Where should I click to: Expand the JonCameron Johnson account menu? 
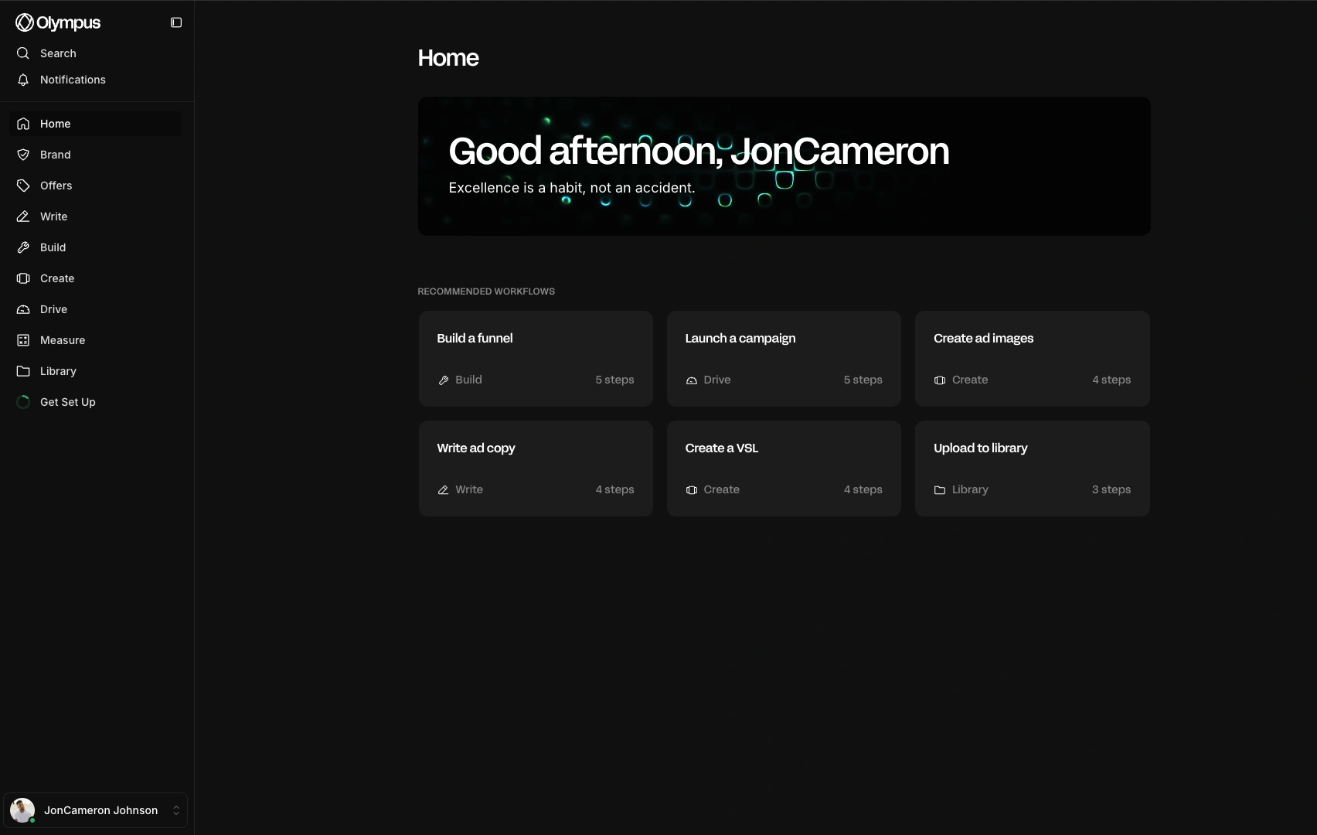coord(175,809)
